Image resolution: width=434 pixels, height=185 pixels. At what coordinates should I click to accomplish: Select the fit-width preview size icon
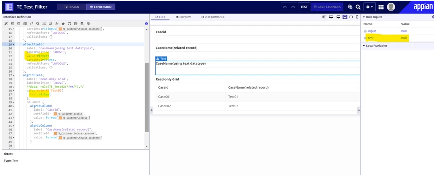(324, 17)
